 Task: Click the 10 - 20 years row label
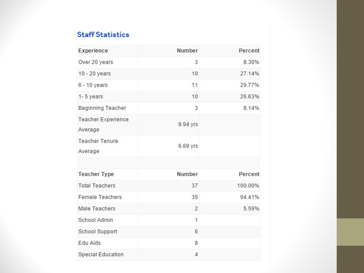[94, 74]
